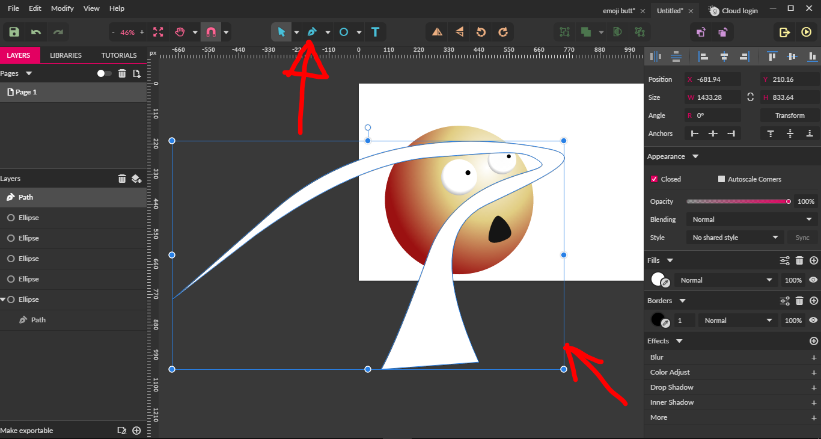
Task: Delete the selected layer
Action: 122,179
